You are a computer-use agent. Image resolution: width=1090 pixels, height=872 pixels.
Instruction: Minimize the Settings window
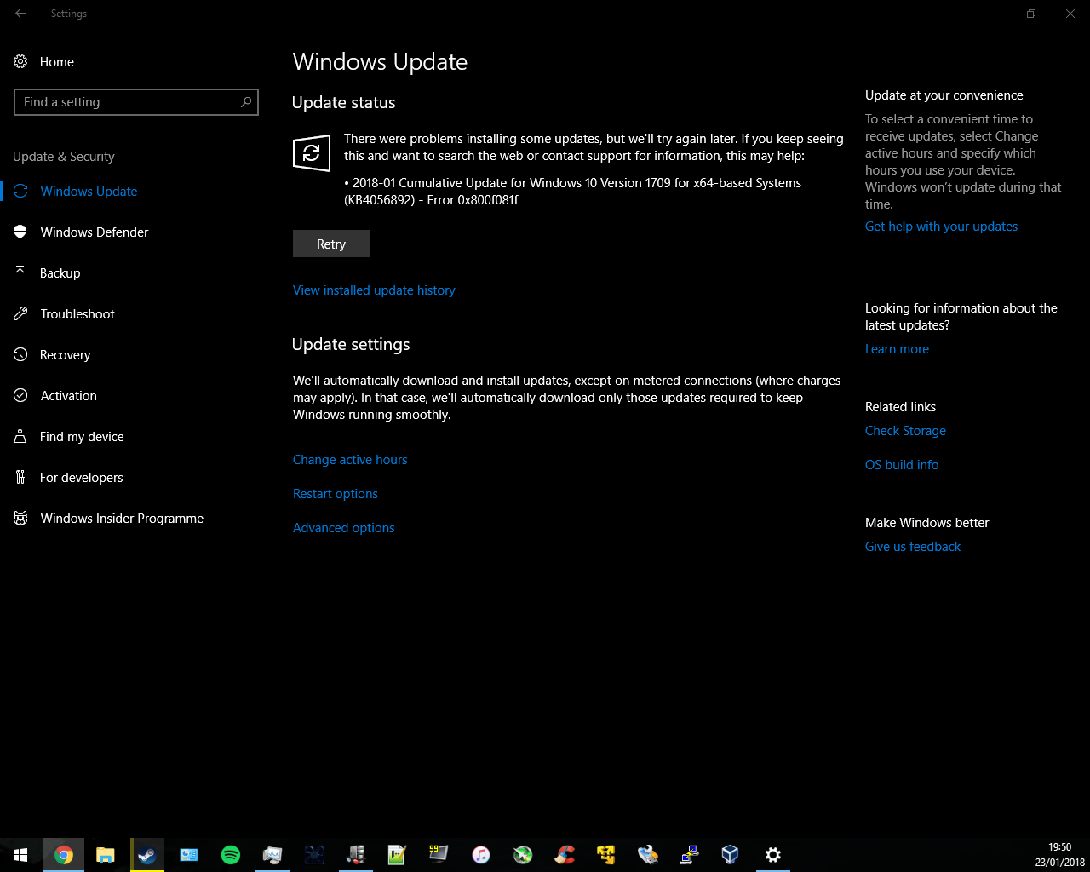(x=992, y=14)
